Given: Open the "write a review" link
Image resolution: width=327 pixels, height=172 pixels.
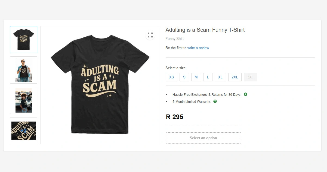Looking at the screenshot, I should click(198, 48).
